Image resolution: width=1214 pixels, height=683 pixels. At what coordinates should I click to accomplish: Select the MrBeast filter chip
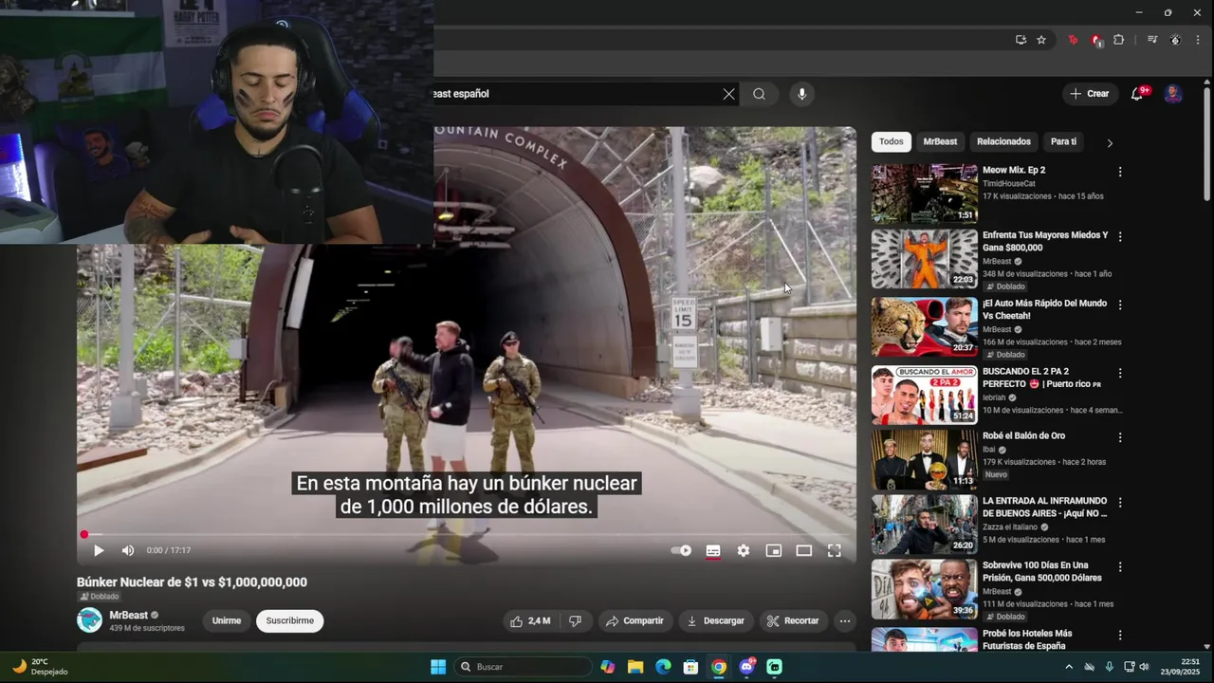click(x=940, y=141)
